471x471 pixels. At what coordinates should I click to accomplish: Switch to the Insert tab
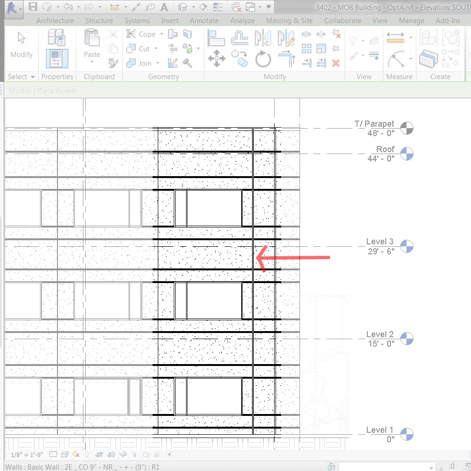coord(170,20)
